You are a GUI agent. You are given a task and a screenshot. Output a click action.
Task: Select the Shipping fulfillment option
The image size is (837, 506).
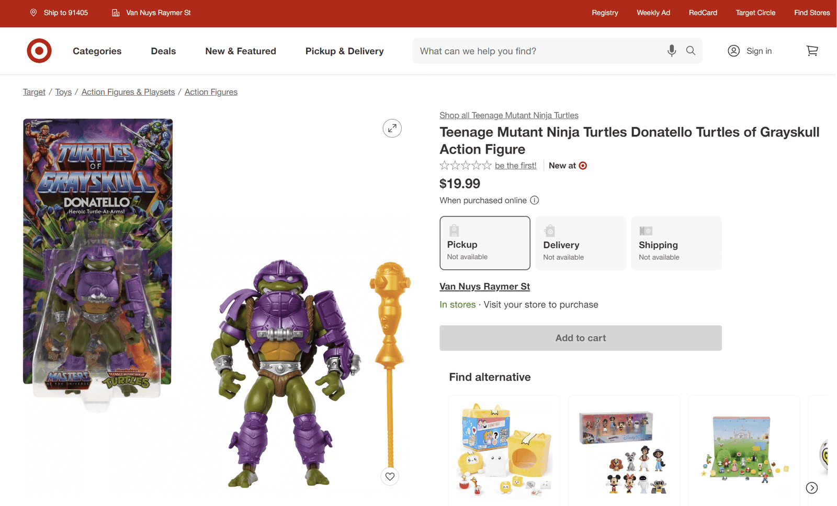click(676, 243)
